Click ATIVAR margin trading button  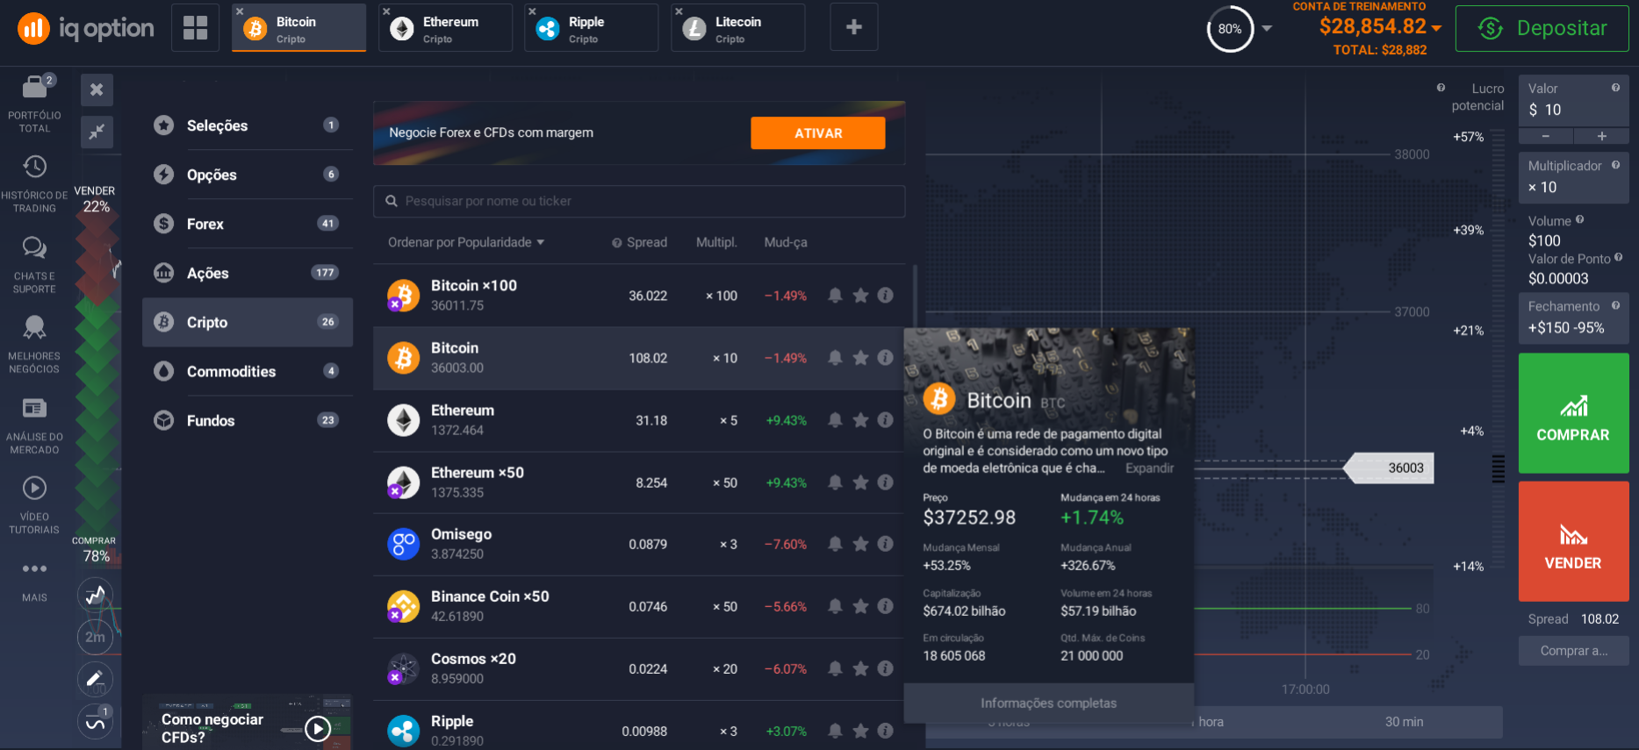point(817,133)
